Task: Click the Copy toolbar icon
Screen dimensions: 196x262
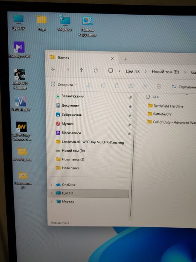Action: (x=103, y=86)
